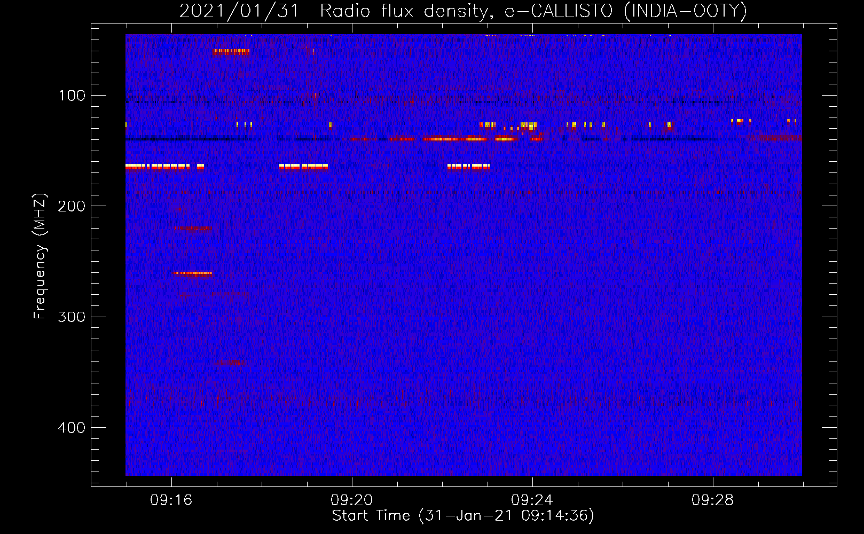864x534 pixels.
Task: Click the Start Time axis label
Action: (463, 516)
